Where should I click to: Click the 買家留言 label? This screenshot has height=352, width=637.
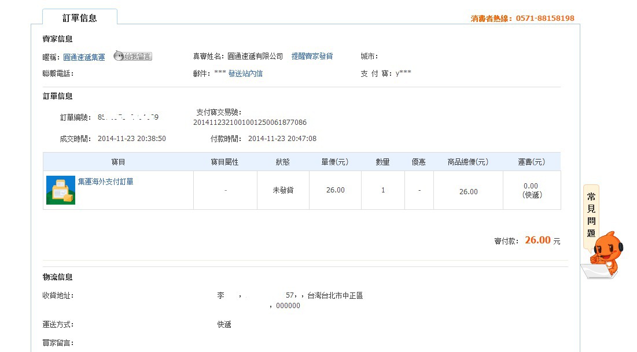click(58, 343)
